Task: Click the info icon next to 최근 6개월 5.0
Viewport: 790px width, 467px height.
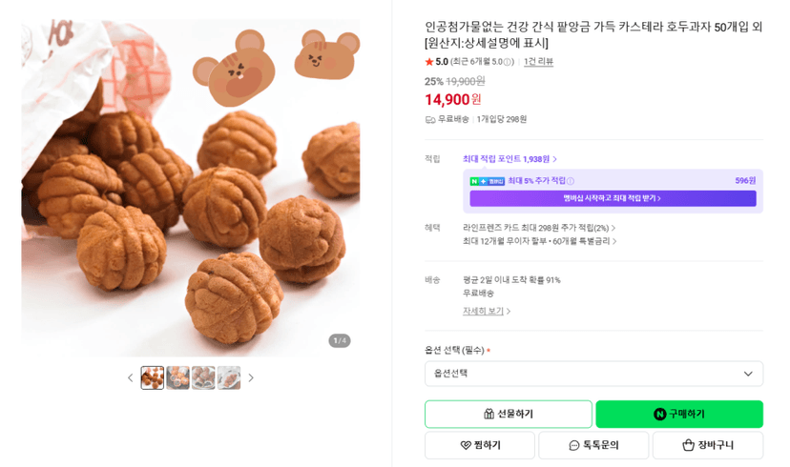Action: coord(508,62)
